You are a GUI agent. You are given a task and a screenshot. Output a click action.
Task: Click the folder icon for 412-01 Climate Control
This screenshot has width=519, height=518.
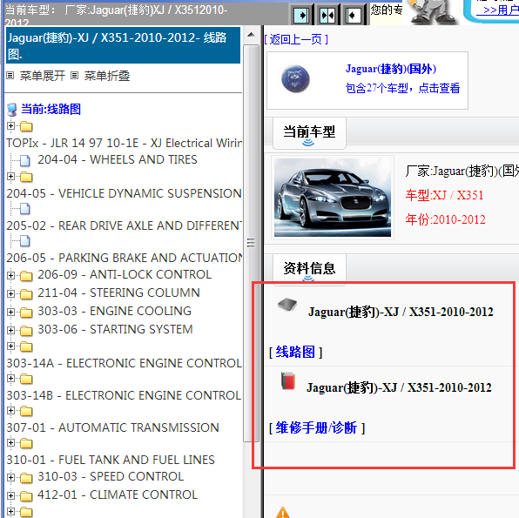click(x=26, y=496)
